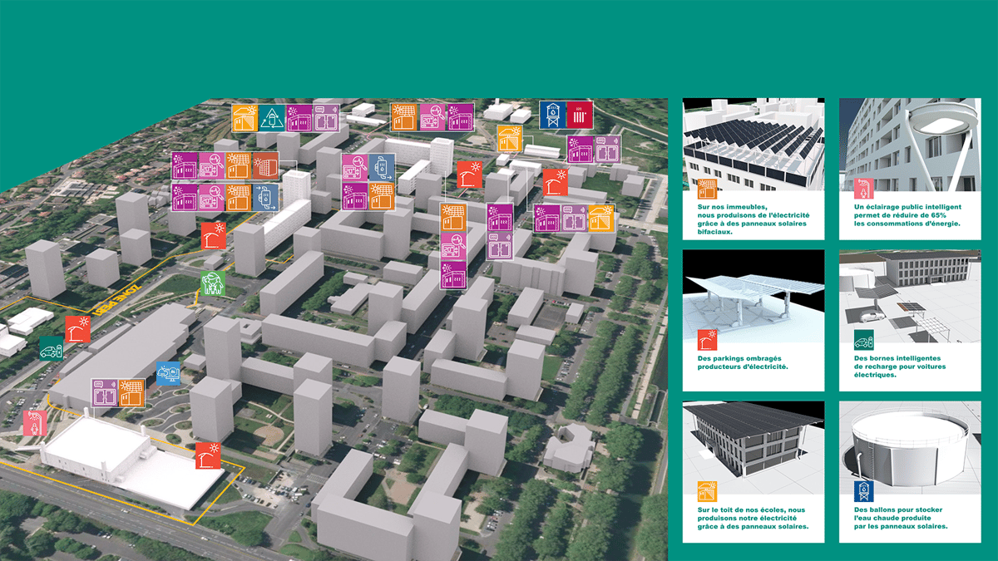Click the green family residents icon on the map

click(214, 283)
